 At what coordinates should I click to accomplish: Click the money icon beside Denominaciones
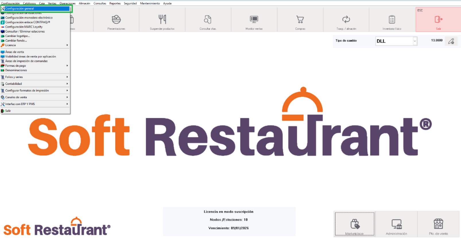(x=3, y=70)
